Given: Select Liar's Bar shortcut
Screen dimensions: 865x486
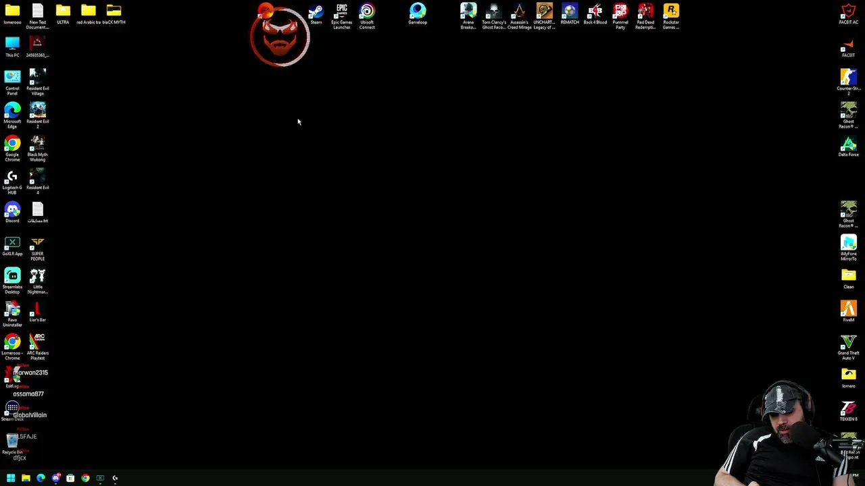Looking at the screenshot, I should click(x=38, y=312).
